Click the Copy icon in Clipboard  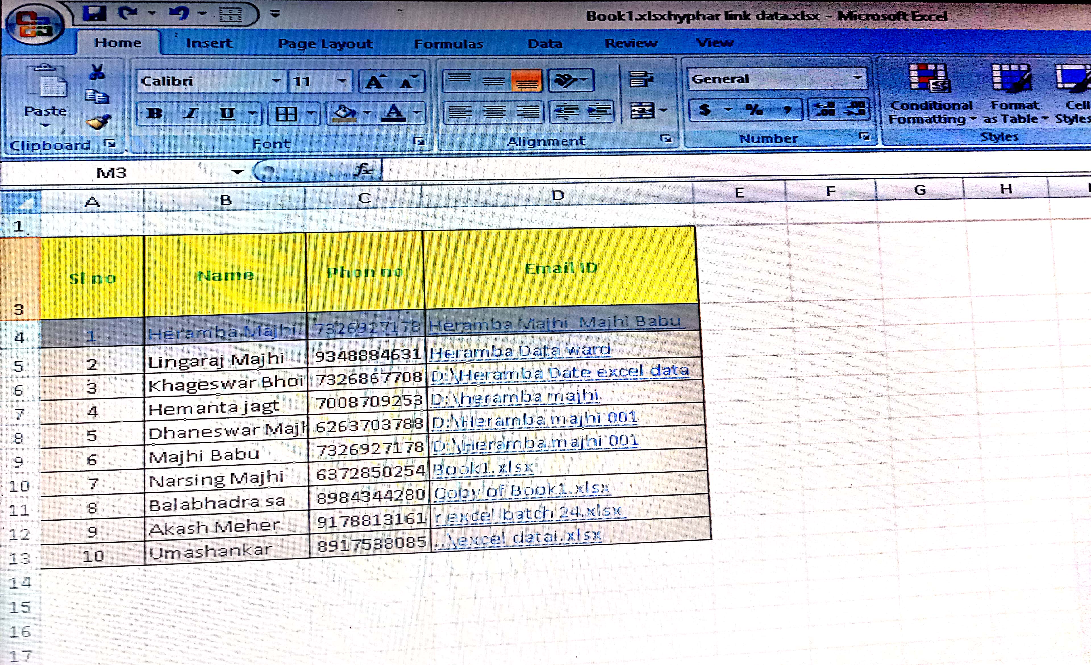pos(97,97)
